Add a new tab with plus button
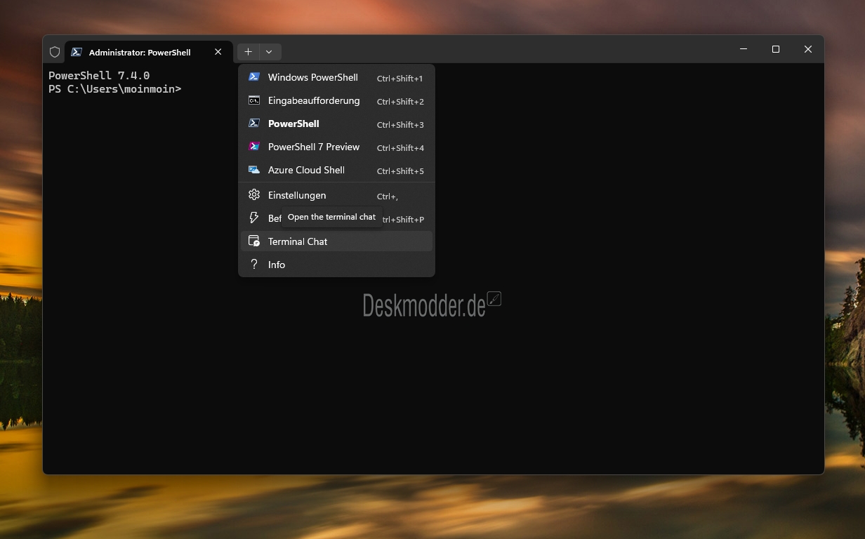Screen dimensions: 865x539 click(x=248, y=52)
